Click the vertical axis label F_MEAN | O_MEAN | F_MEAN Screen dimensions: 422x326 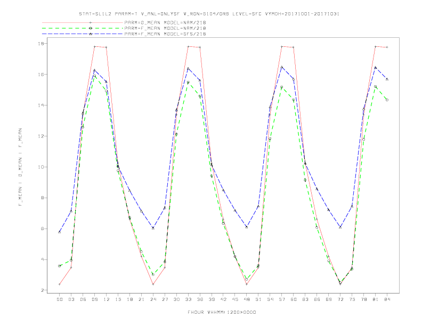(20, 167)
